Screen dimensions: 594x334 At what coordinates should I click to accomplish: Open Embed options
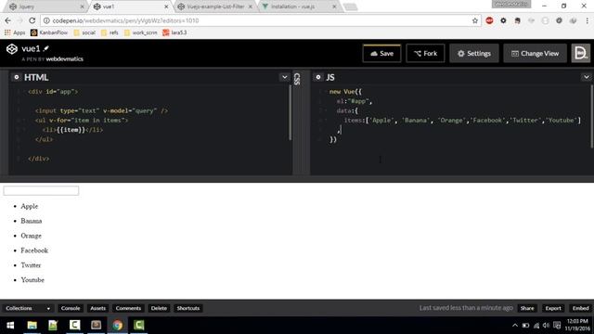pyautogui.click(x=580, y=308)
